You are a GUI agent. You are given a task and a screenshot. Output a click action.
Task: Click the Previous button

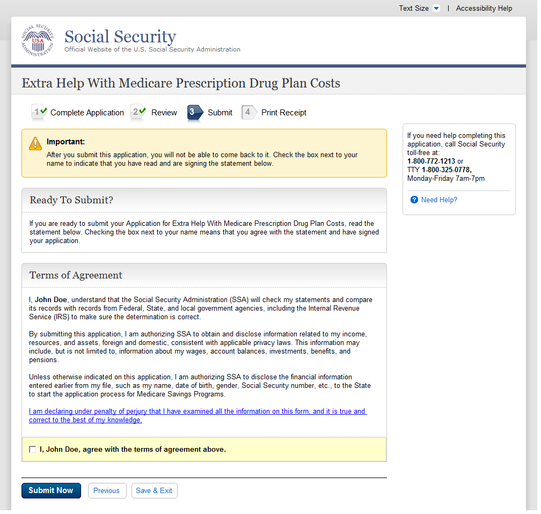point(106,490)
